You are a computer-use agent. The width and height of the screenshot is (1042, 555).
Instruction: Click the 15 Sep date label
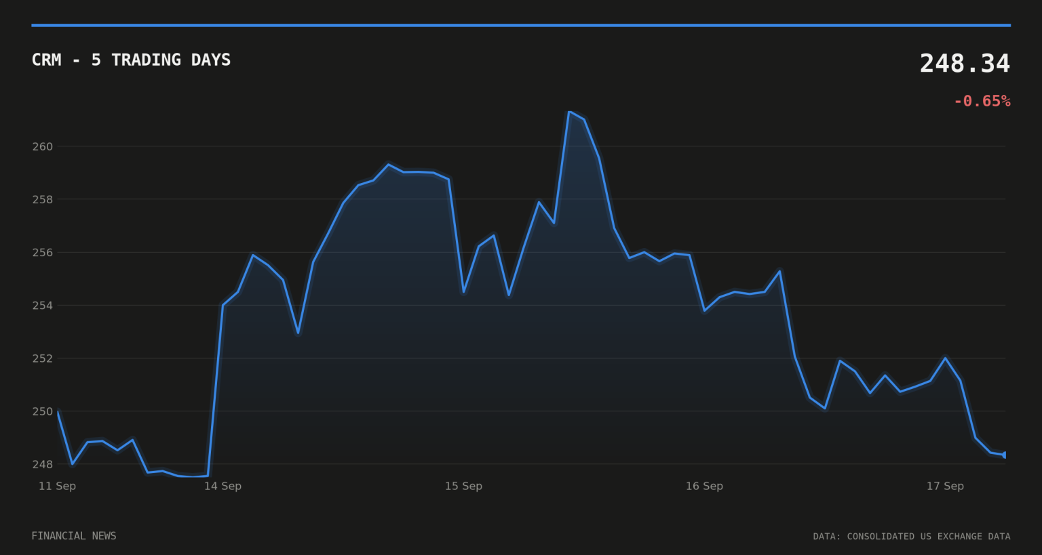point(463,486)
